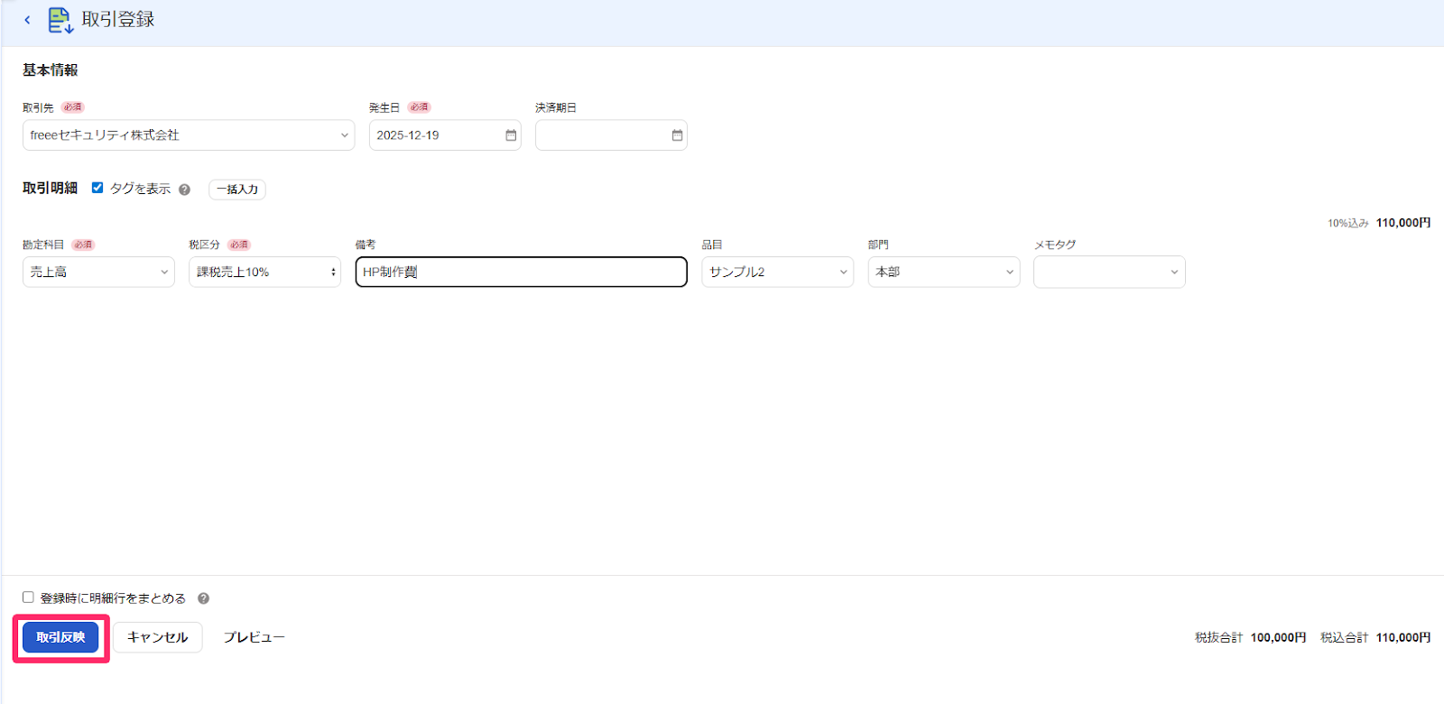Toggle the タグを表示 checkbox
1444x704 pixels.
97,188
